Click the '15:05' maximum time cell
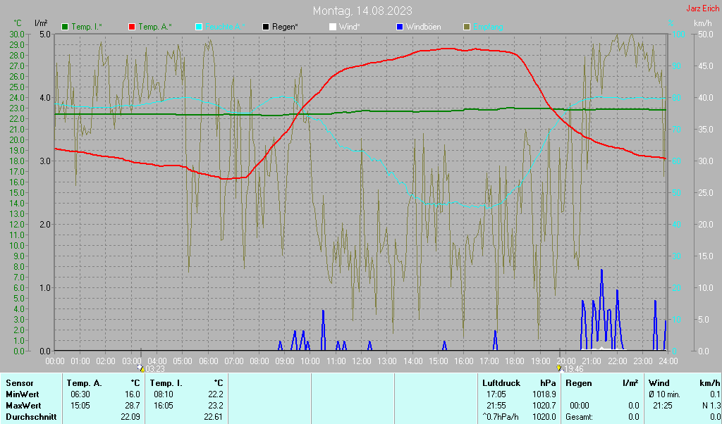 pos(80,406)
